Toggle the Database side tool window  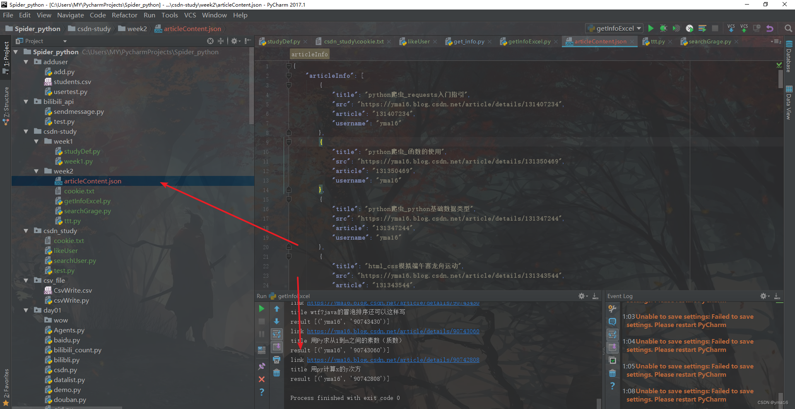point(789,57)
